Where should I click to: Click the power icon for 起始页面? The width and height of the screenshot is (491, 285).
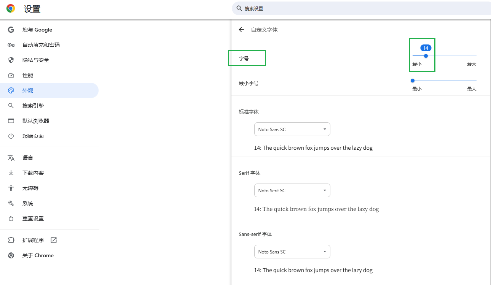click(11, 136)
